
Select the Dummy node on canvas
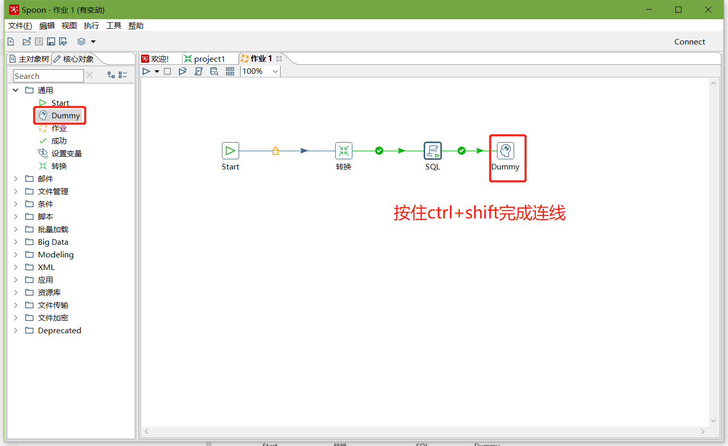[x=506, y=151]
